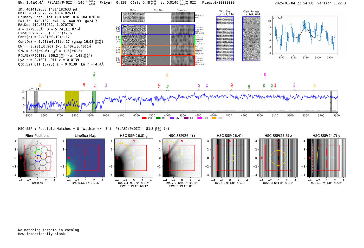Screen dimensions: 364x248
Task: Open the Clean Image cutout
Action: coord(251,39)
